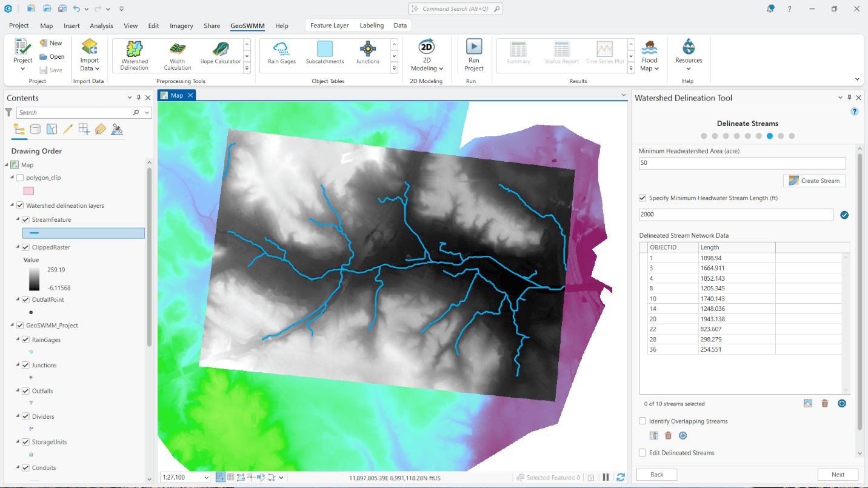Open the Labeling tab
This screenshot has height=488, width=868.
[372, 25]
